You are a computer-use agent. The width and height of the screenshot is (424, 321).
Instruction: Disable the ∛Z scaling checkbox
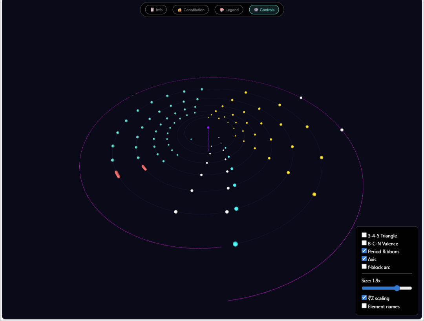pos(364,298)
